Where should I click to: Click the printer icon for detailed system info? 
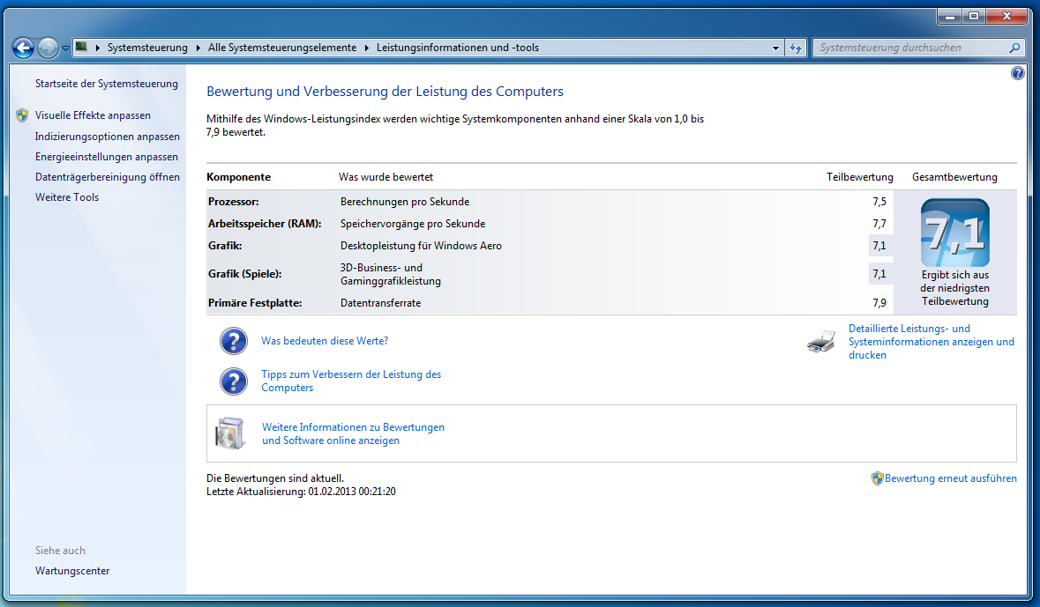point(821,342)
